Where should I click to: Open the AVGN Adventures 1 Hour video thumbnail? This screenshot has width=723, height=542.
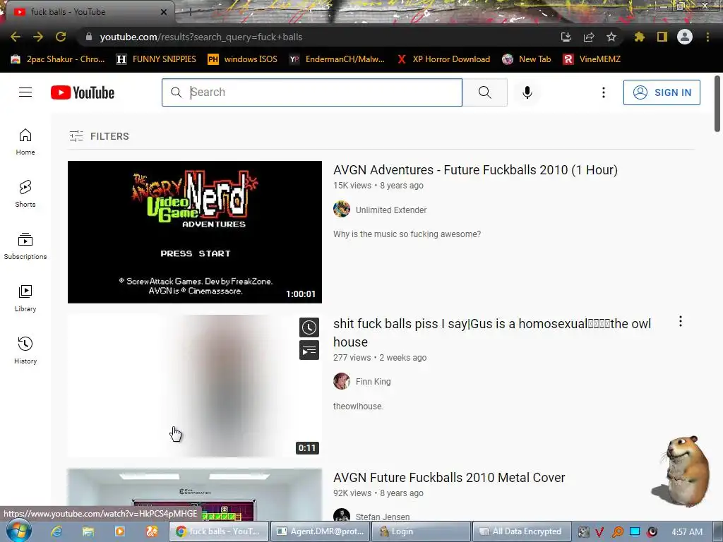pos(195,231)
